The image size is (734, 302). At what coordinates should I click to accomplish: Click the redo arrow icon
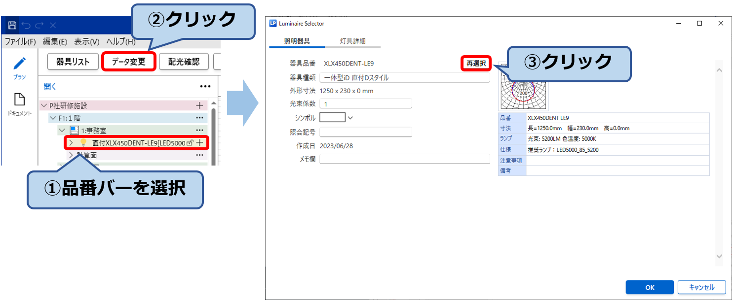[39, 25]
